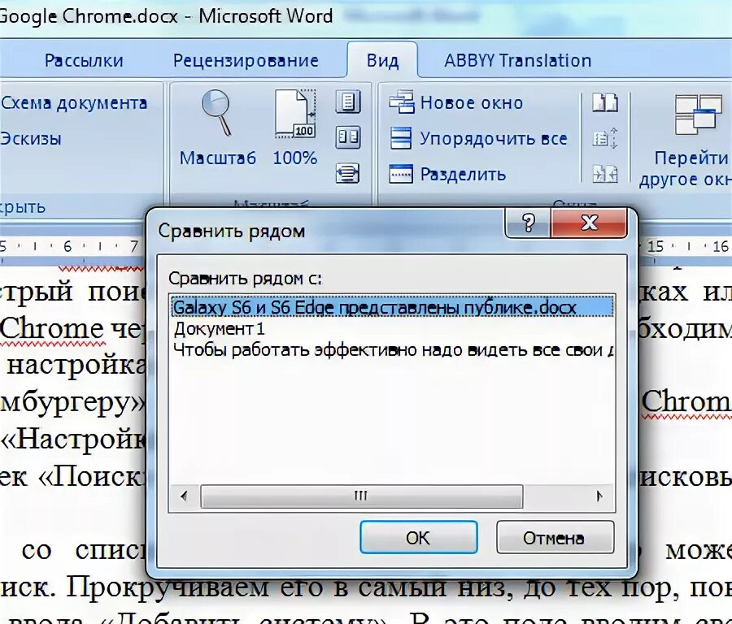Image resolution: width=732 pixels, height=624 pixels.
Task: Toggle View Side by Side icon
Action: (605, 102)
